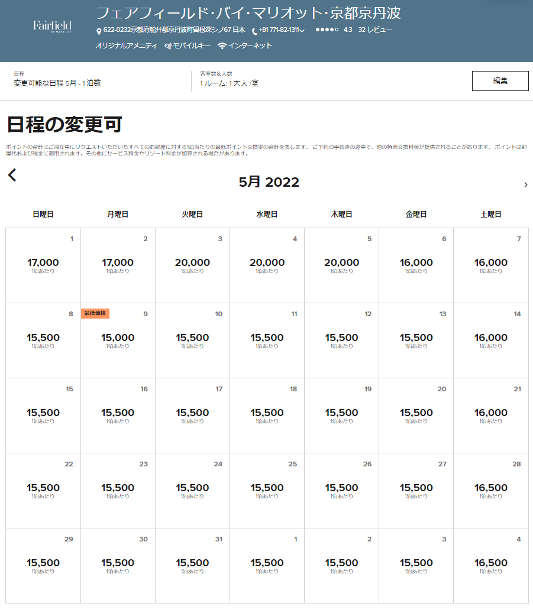Screen dimensions: 533x610
Task: Select May 9 lowest price 15,000 cell
Action: [x=118, y=340]
